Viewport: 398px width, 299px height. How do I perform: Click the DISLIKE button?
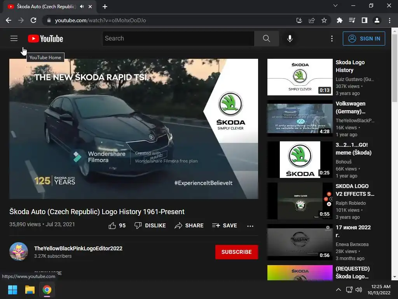[150, 225]
